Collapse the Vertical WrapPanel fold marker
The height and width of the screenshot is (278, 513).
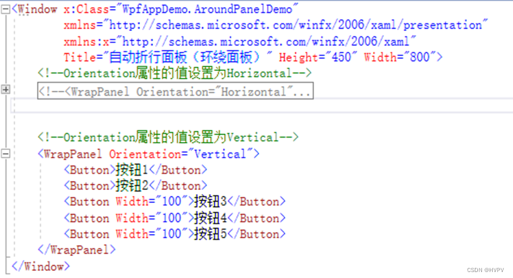pyautogui.click(x=5, y=154)
